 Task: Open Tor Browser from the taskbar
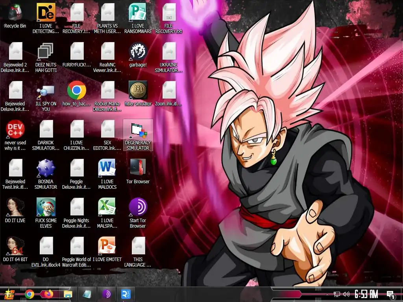pos(107,294)
